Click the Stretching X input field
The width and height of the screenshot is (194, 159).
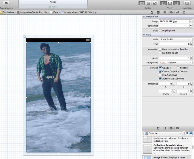(x=166, y=84)
